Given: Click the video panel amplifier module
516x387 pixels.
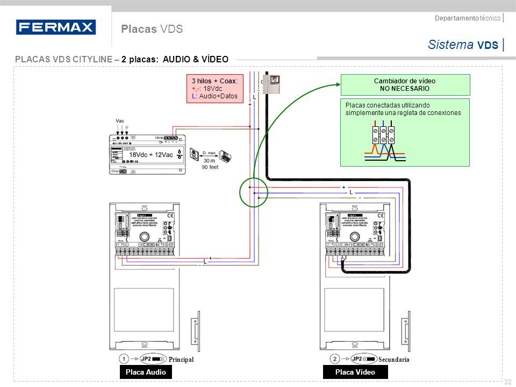Looking at the screenshot, I should 355,234.
